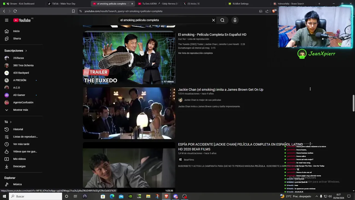Viewport: 355px width, 200px height.
Task: Open the YouTube hamburger guide menu
Action: point(7,20)
